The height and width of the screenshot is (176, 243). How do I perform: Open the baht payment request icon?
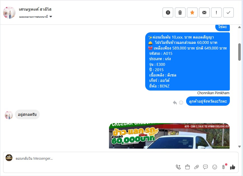(224, 167)
